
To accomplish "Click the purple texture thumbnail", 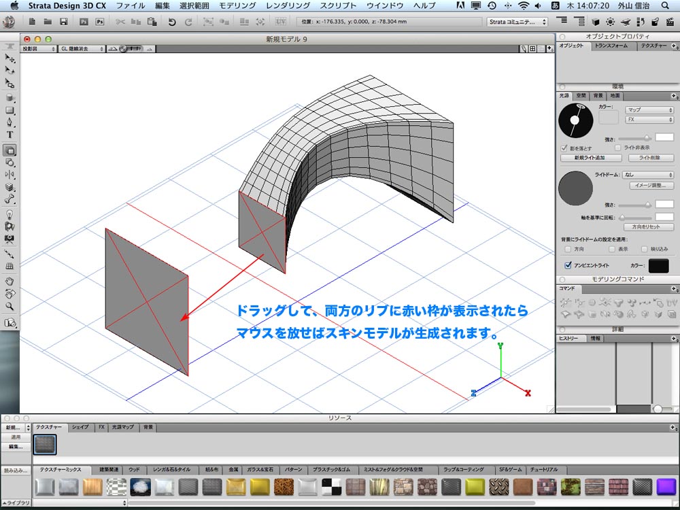I will coord(666,487).
